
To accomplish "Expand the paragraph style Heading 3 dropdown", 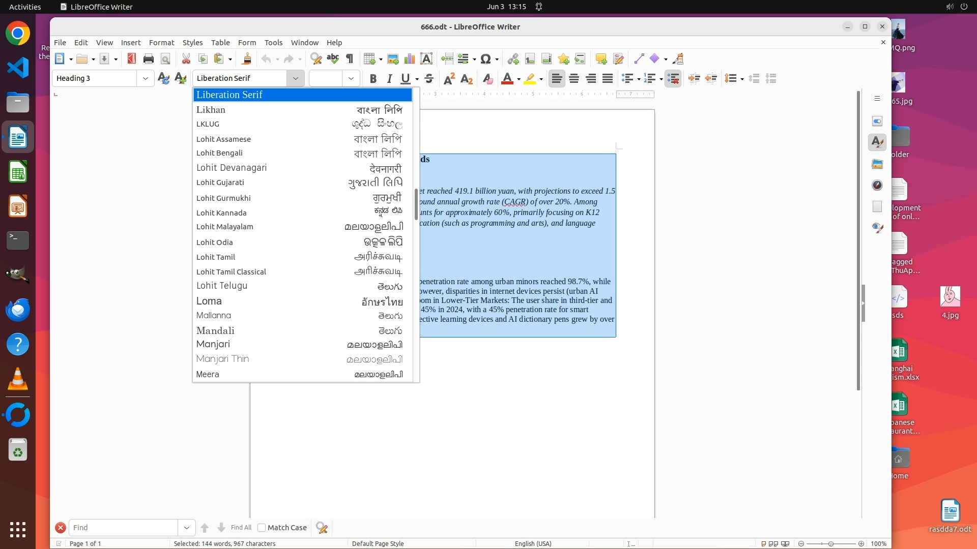I will (x=146, y=78).
